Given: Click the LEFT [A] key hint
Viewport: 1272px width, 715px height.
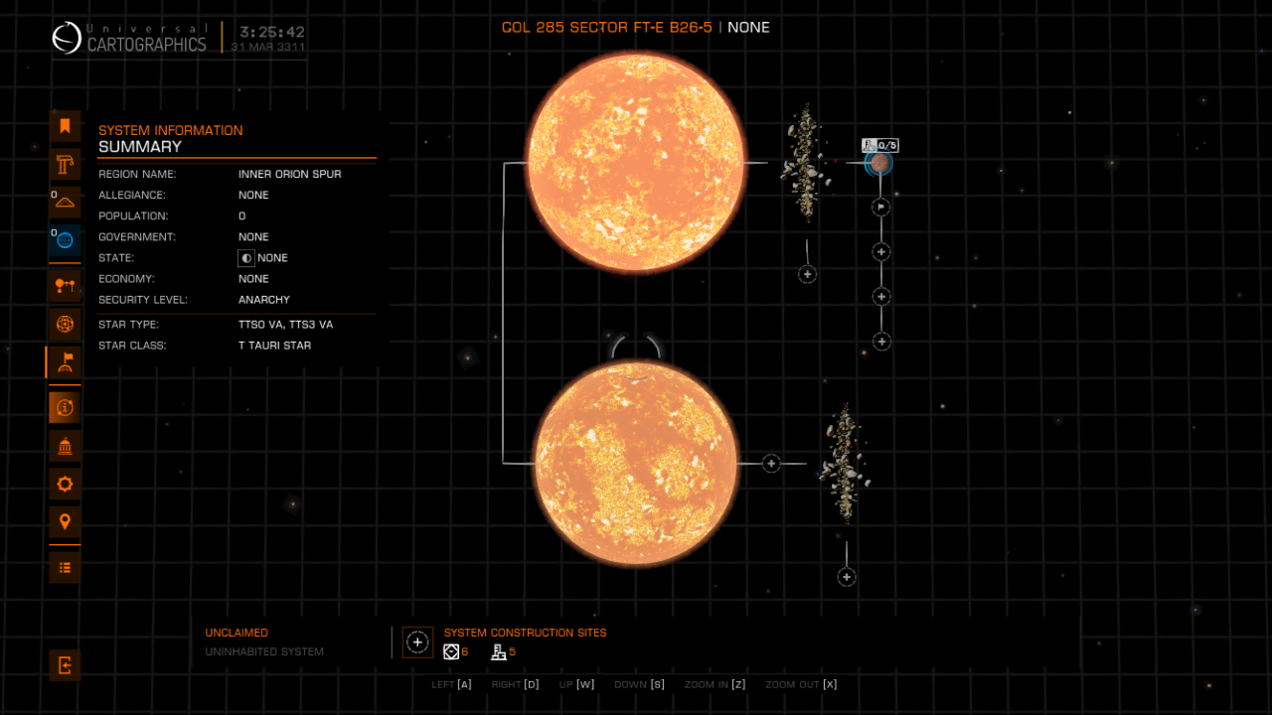Looking at the screenshot, I should point(451,684).
